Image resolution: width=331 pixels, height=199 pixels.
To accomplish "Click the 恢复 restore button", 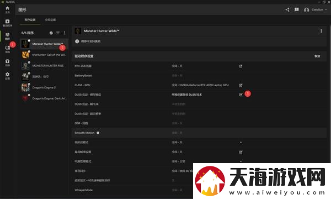I will click(x=317, y=56).
